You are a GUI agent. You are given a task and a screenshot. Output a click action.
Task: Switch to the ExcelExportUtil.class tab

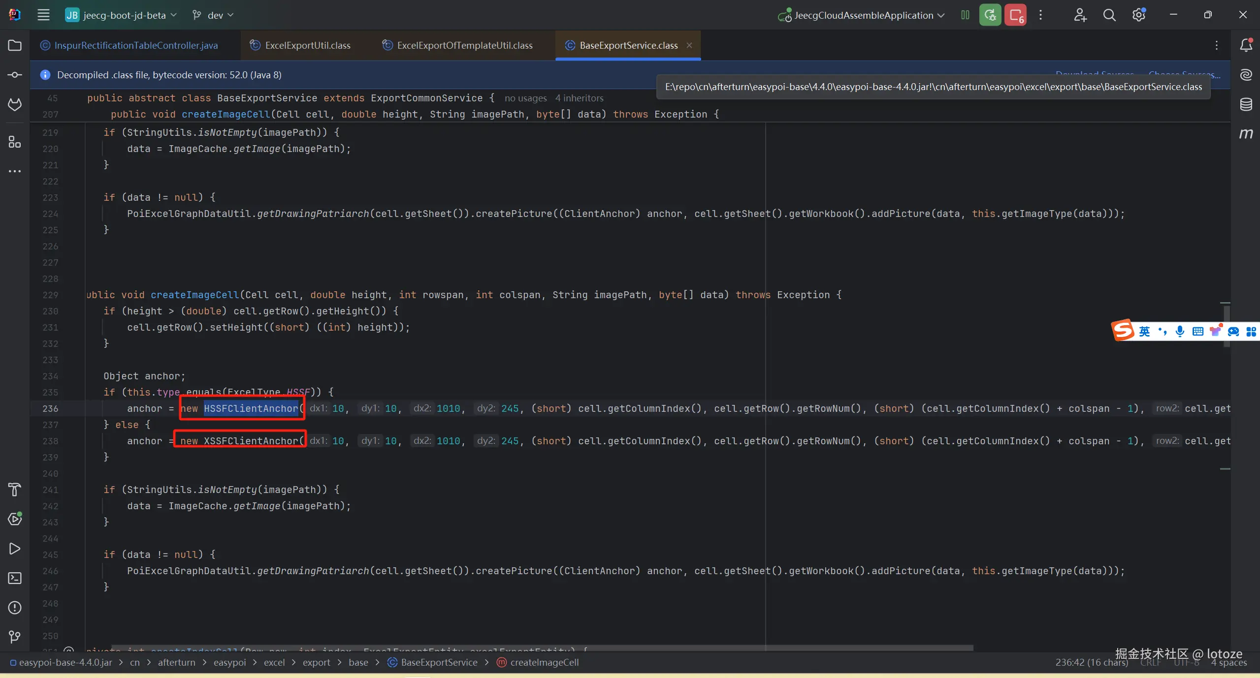click(x=307, y=45)
